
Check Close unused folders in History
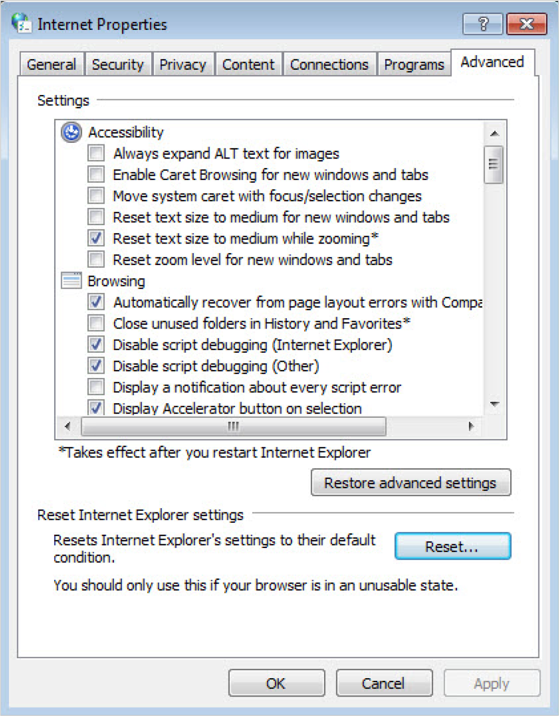(96, 323)
